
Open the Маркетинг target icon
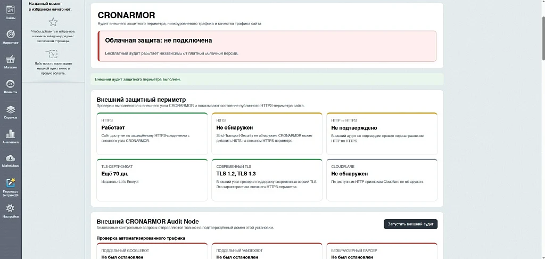(x=11, y=35)
